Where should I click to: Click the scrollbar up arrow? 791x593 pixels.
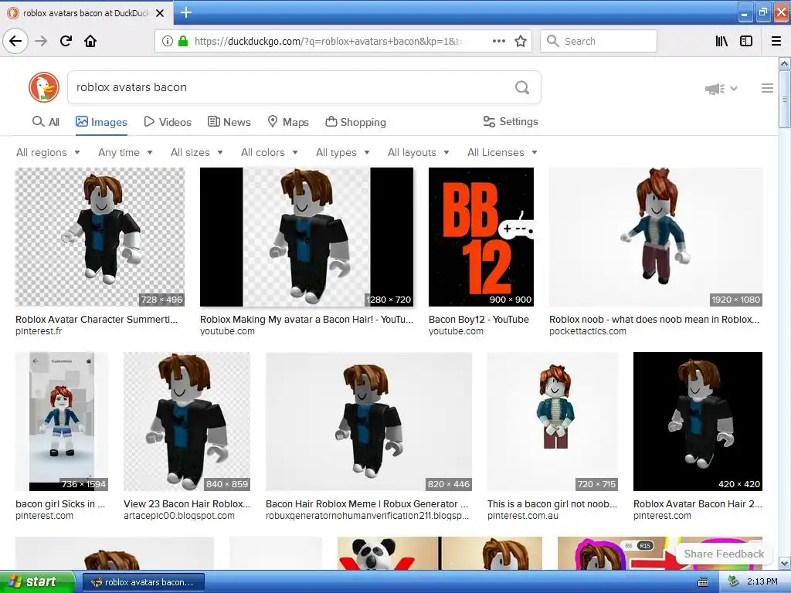click(x=785, y=63)
